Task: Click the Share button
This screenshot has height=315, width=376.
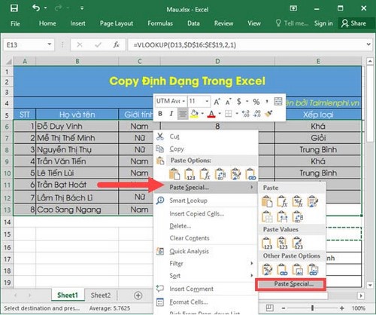Action: [353, 23]
